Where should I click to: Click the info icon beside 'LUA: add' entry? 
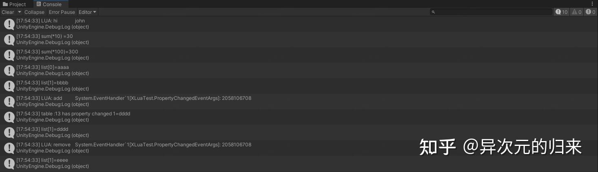pos(9,101)
